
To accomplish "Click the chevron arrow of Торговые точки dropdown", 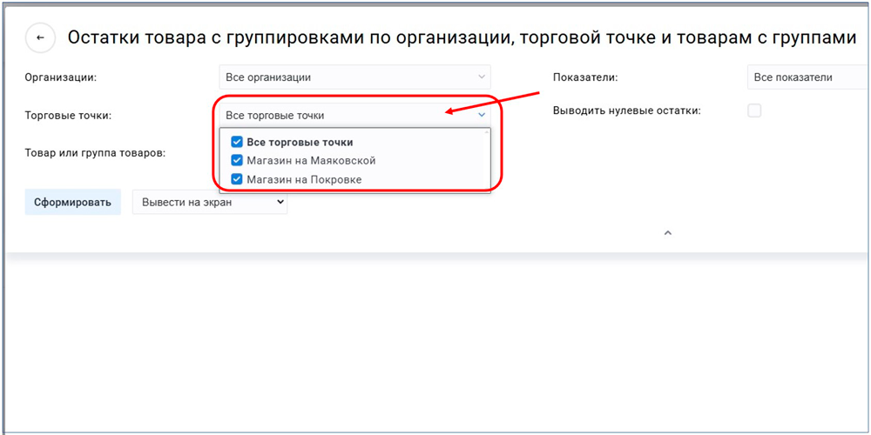I will 482,114.
